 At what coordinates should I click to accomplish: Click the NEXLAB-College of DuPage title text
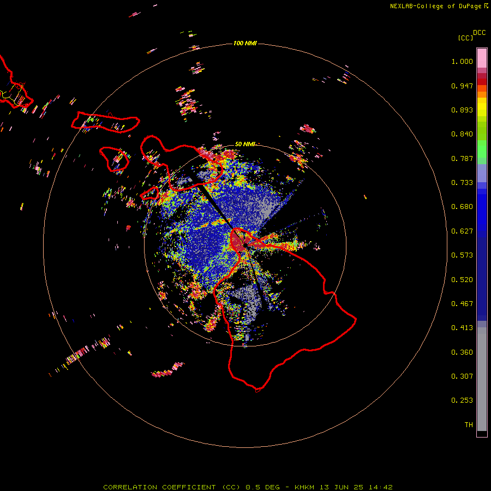435,6
